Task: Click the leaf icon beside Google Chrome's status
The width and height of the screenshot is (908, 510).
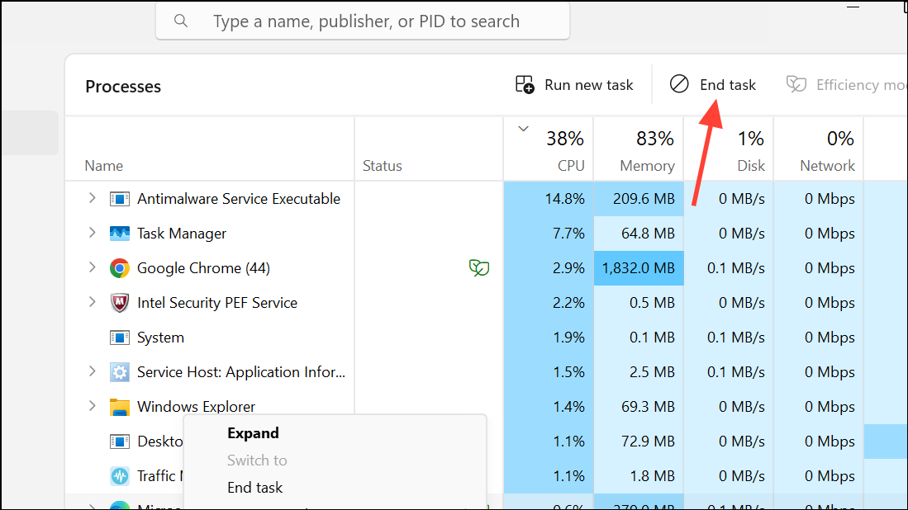Action: 479,267
